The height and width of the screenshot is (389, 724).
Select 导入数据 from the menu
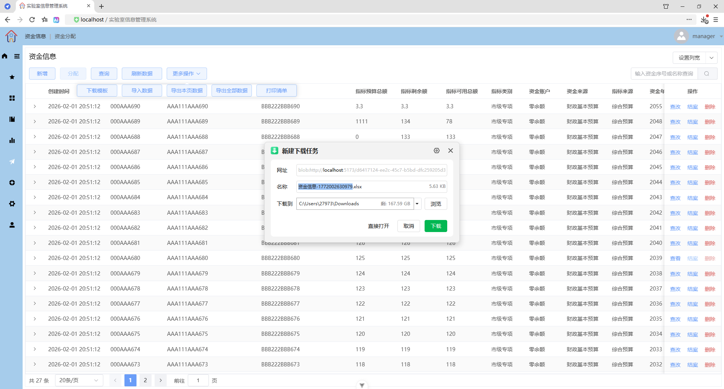[142, 91]
